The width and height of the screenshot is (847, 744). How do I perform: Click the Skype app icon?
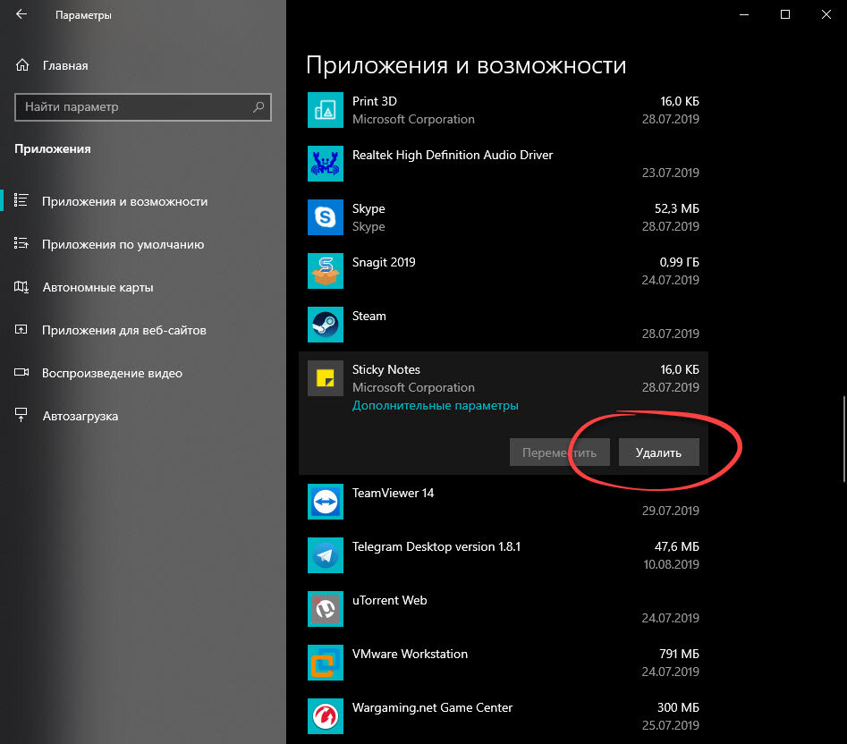326,217
